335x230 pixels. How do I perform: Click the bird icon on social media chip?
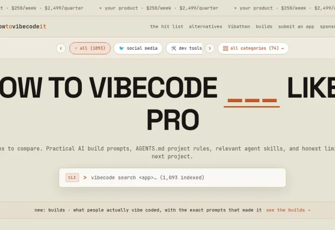(x=121, y=48)
